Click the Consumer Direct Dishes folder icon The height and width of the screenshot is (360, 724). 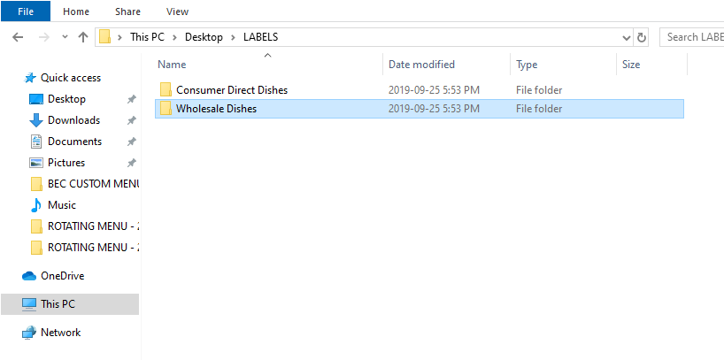click(x=166, y=90)
